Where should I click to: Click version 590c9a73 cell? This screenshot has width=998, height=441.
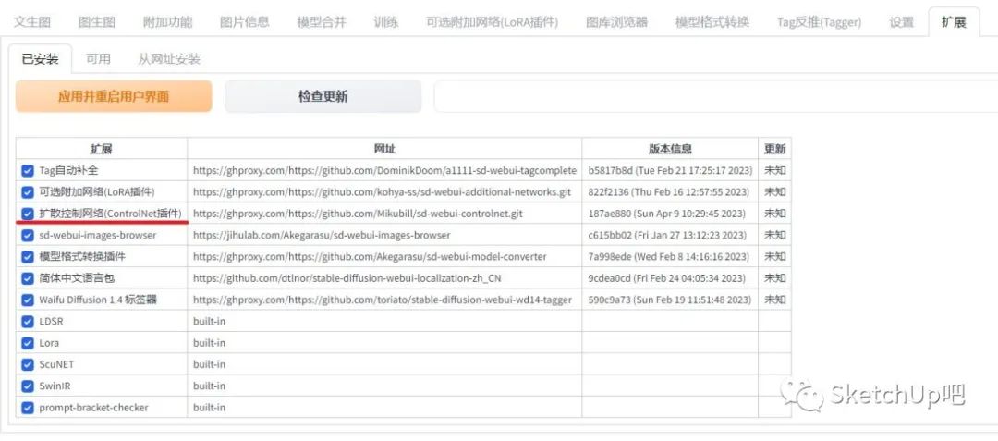[x=668, y=300]
